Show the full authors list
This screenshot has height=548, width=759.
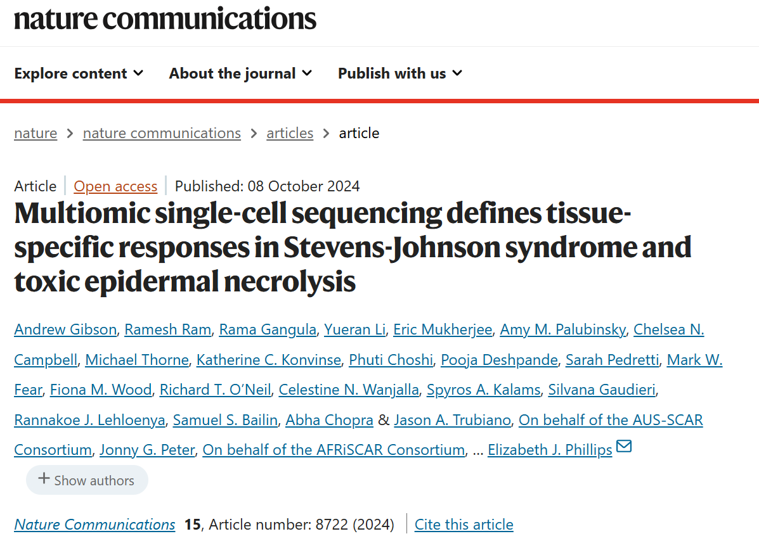coord(87,480)
